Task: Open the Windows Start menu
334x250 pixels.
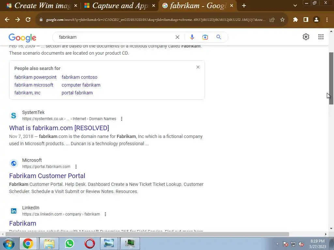Action: 8,243
